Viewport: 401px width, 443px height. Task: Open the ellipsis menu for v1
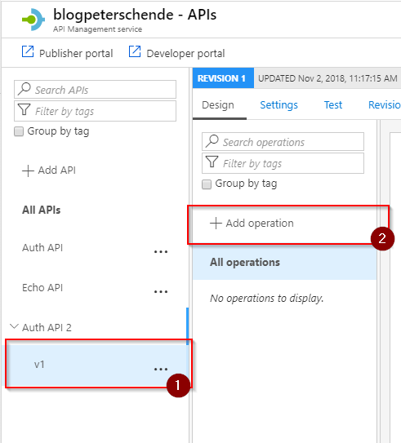pyautogui.click(x=161, y=369)
